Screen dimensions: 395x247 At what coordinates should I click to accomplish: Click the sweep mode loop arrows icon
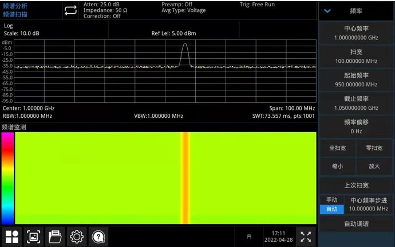coord(70,10)
